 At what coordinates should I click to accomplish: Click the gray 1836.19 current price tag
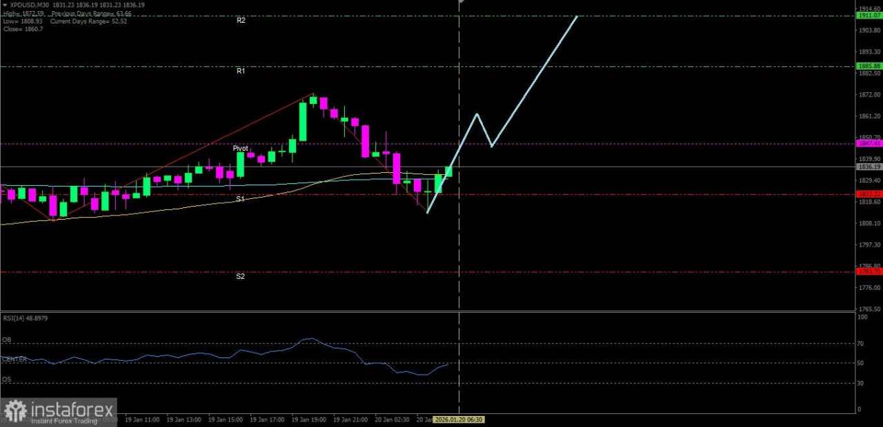[868, 167]
